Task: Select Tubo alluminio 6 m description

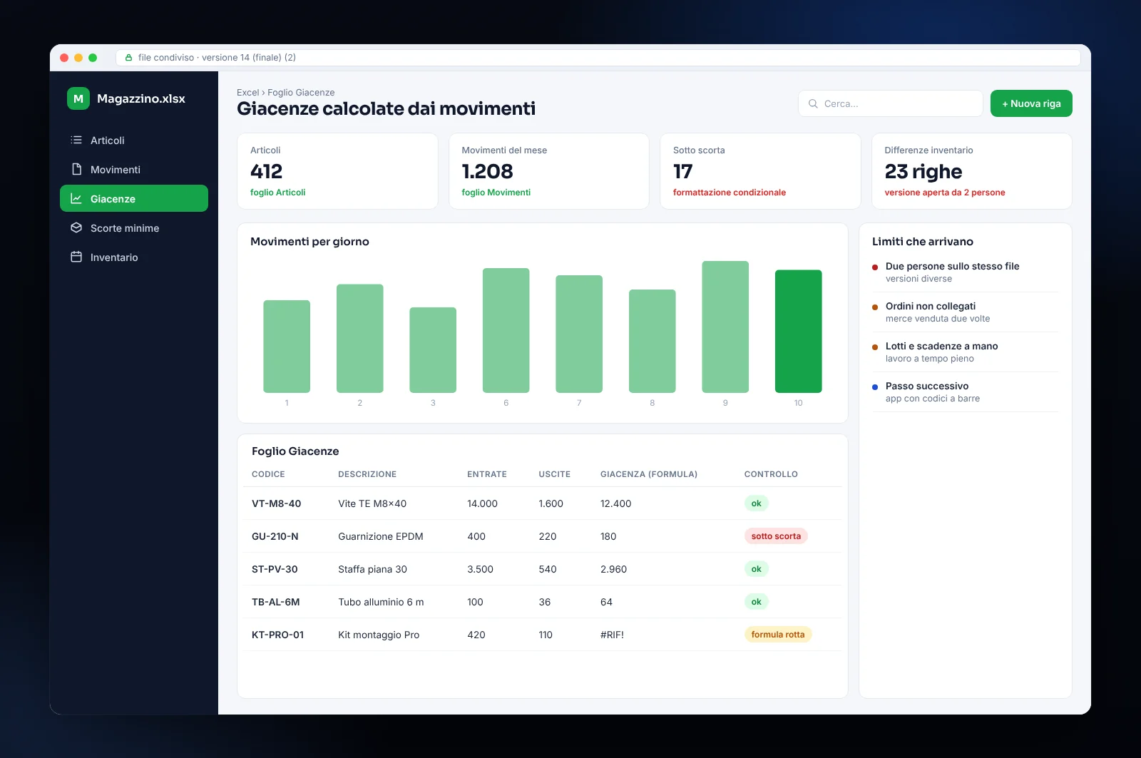Action: [381, 602]
